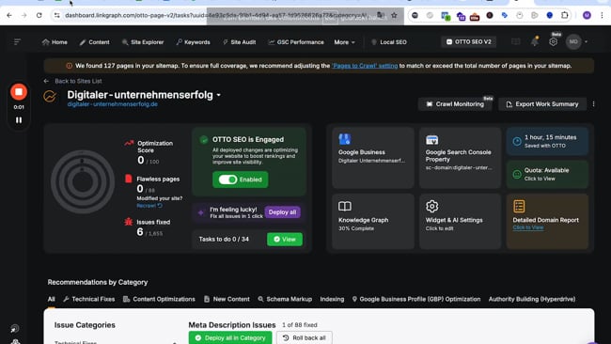Reload the page in the browser
This screenshot has width=611, height=344.
[x=39, y=15]
